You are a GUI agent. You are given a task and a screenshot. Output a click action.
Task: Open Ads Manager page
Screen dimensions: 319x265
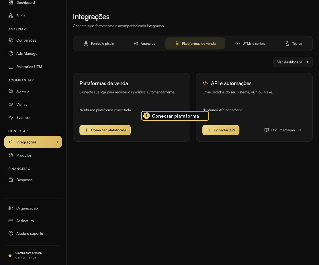click(33, 53)
